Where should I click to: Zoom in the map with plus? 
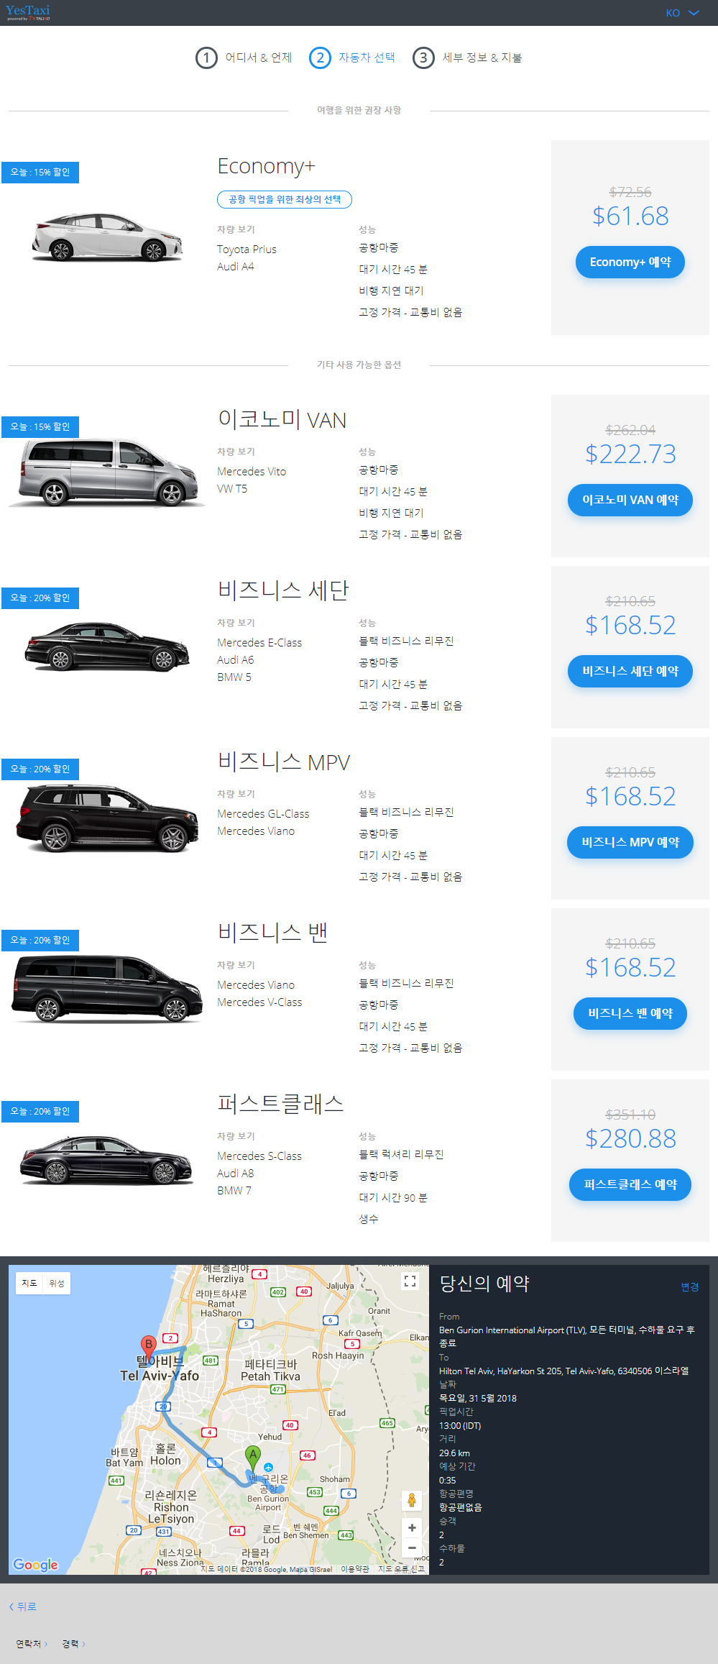click(412, 1528)
